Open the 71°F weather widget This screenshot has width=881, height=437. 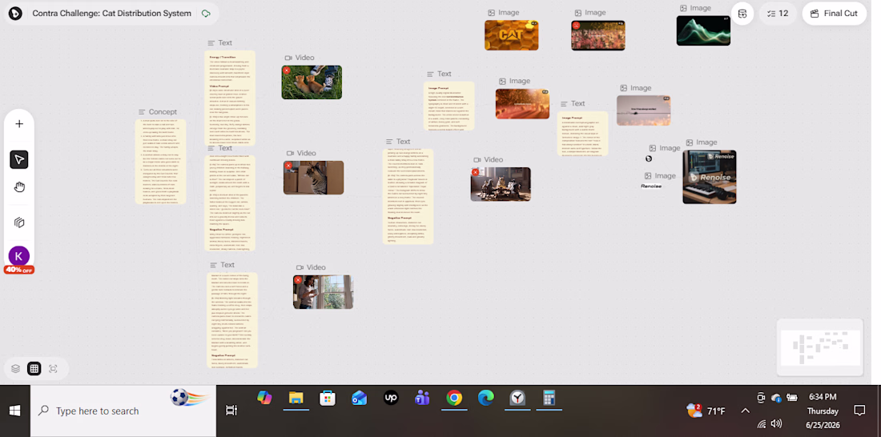point(706,411)
